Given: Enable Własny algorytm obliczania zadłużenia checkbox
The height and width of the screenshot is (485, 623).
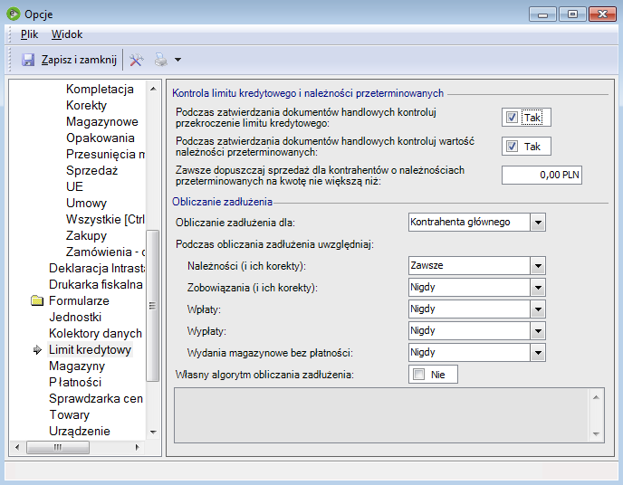Looking at the screenshot, I should 418,375.
